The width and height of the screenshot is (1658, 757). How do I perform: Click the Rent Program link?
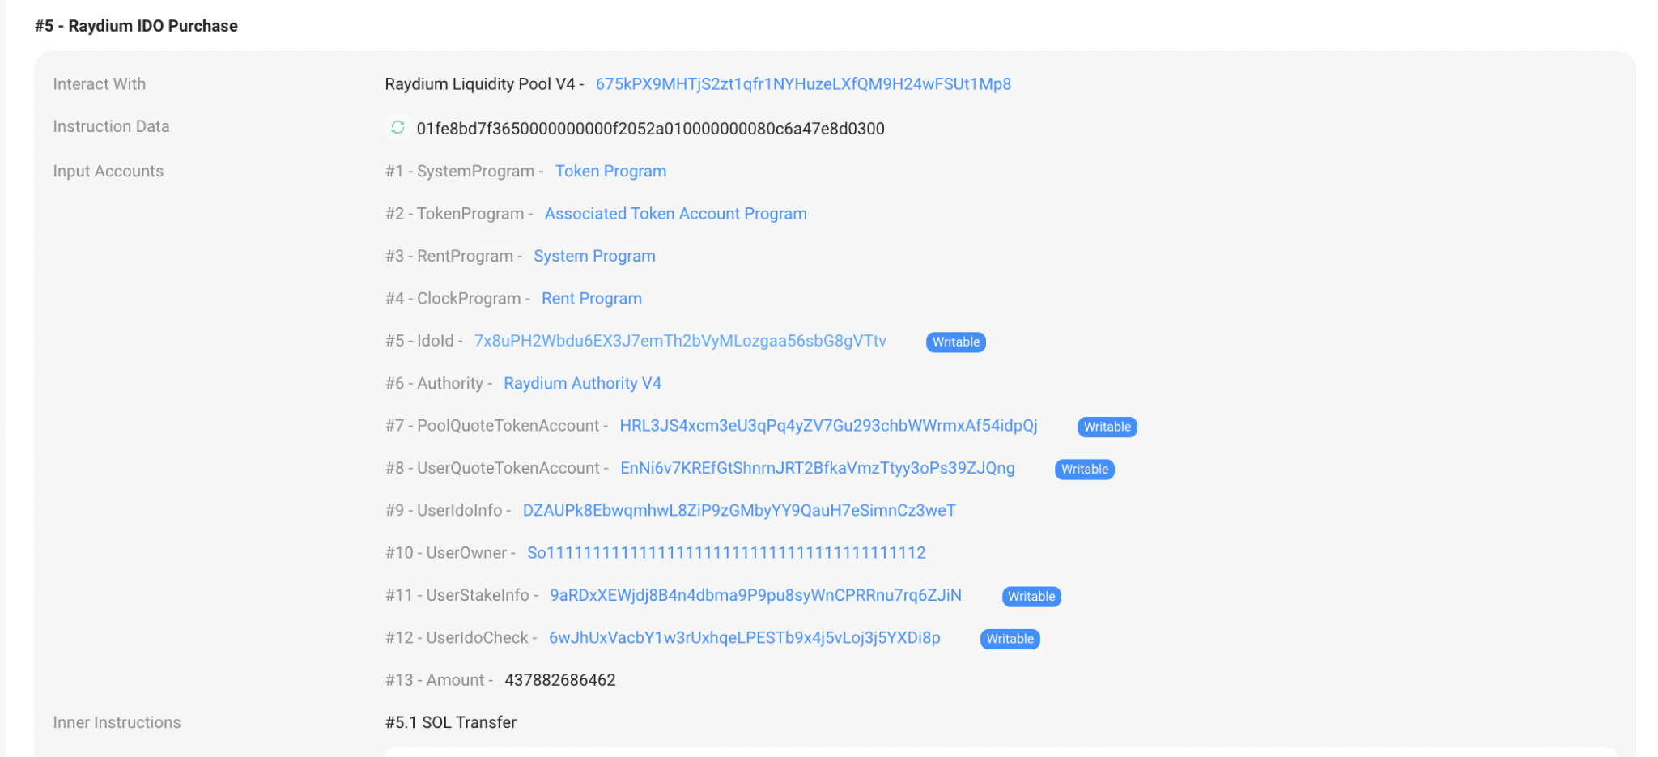591,299
